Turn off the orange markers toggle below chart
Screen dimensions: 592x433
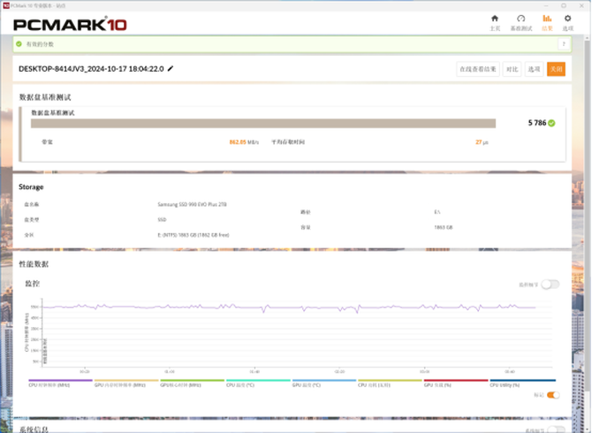pyautogui.click(x=553, y=395)
